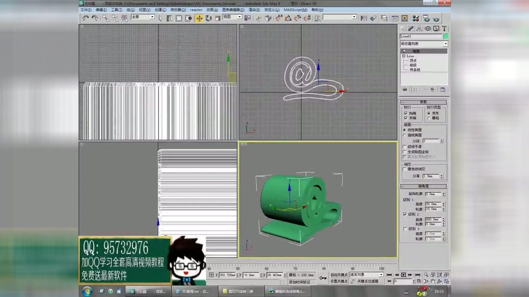
Task: Open the Mirror tool
Action: [364, 19]
